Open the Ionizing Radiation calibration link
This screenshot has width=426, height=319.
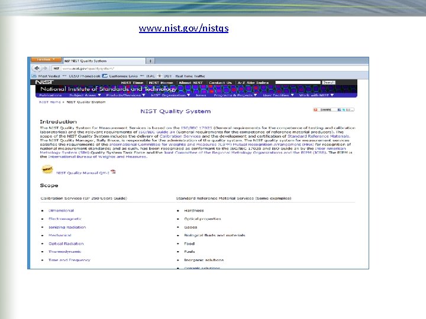67,227
